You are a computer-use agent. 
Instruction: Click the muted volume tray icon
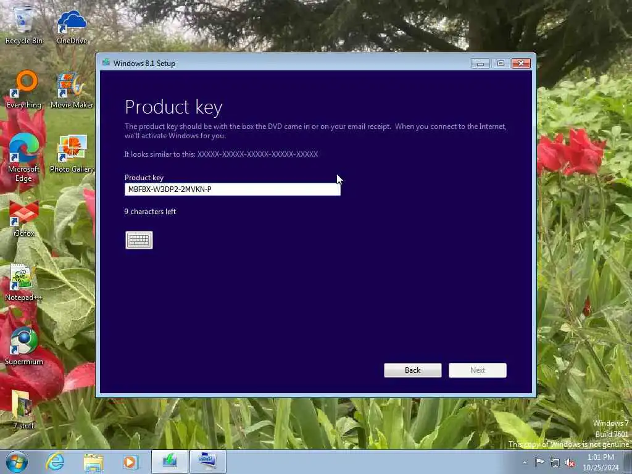point(570,462)
